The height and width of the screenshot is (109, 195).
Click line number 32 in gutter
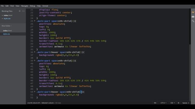(32, 41)
